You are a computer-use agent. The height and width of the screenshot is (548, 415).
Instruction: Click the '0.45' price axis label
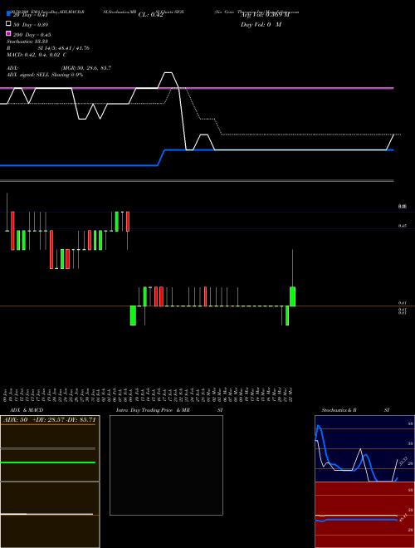click(x=402, y=226)
